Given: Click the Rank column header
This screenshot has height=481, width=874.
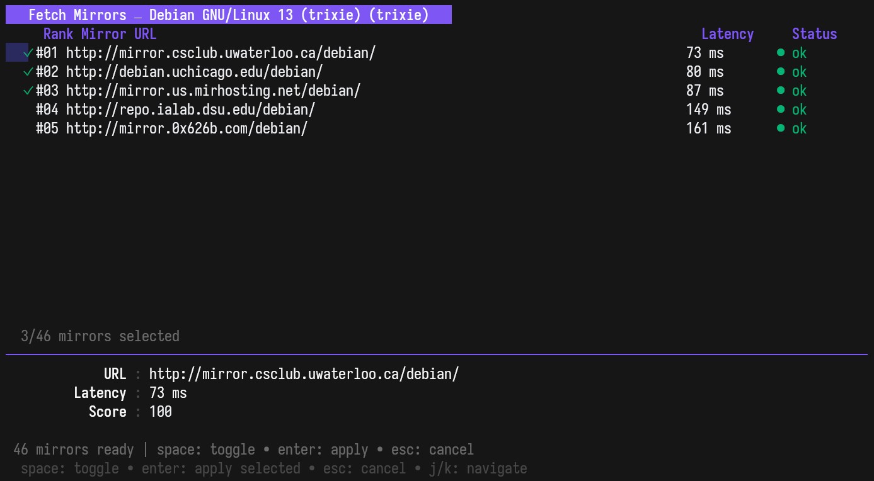Looking at the screenshot, I should 59,34.
